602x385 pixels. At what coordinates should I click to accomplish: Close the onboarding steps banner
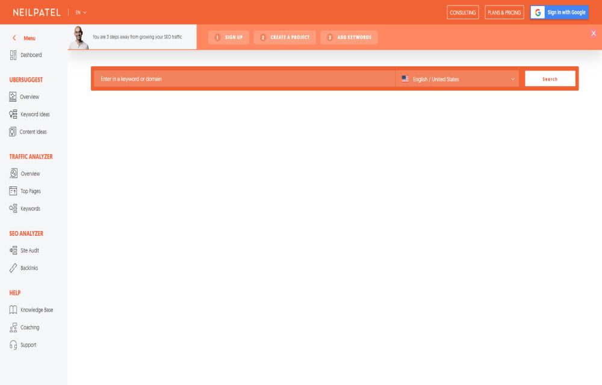pyautogui.click(x=594, y=33)
